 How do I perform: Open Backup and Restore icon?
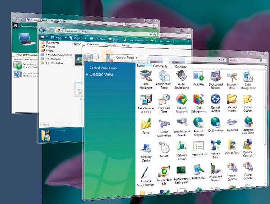(216, 76)
